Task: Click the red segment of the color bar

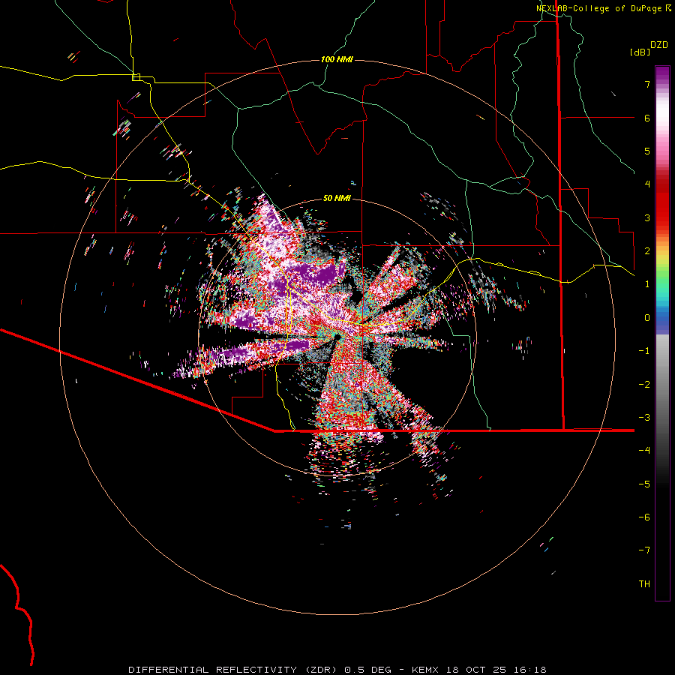Action: (x=662, y=202)
